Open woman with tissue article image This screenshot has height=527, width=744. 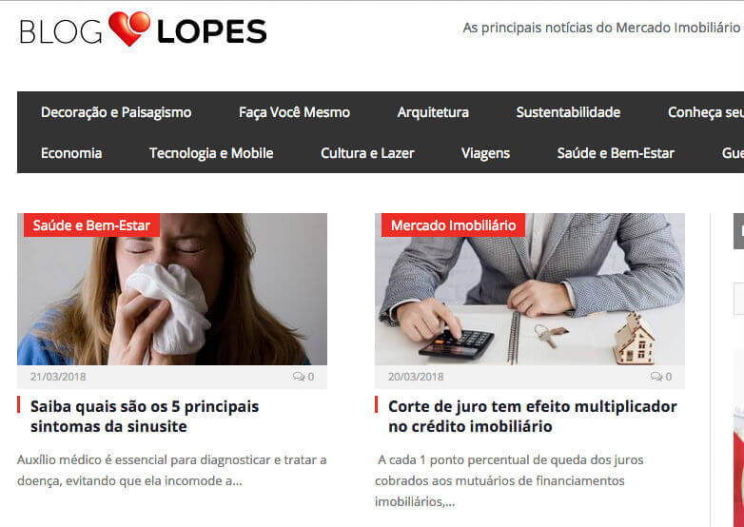[172, 289]
